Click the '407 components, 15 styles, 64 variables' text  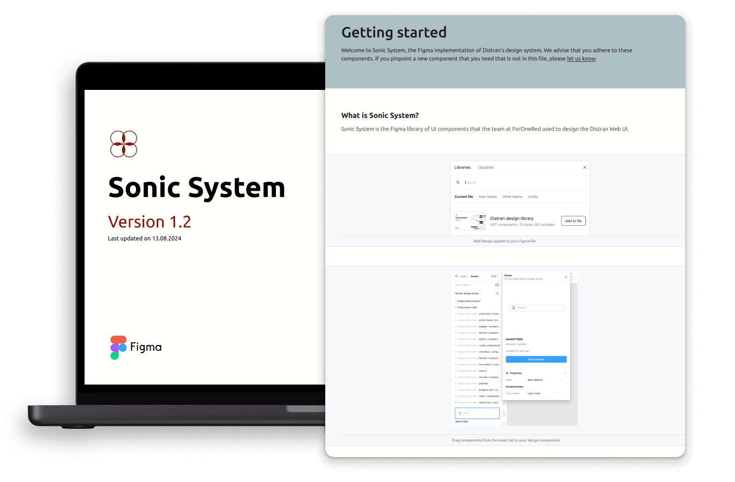coord(523,224)
